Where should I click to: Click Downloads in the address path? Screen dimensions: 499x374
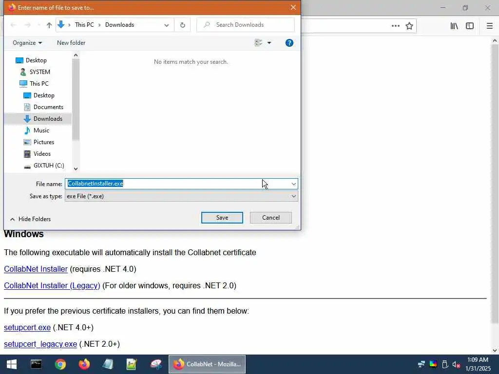[x=119, y=25]
